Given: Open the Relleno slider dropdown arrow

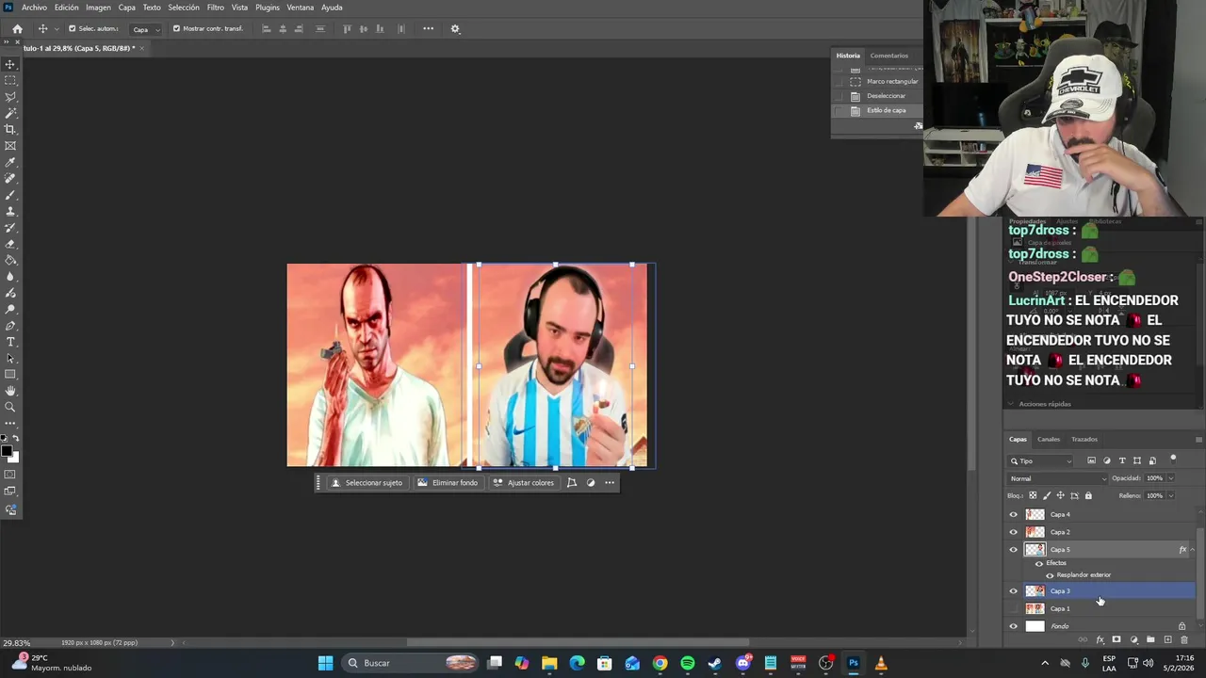Looking at the screenshot, I should (x=1171, y=495).
